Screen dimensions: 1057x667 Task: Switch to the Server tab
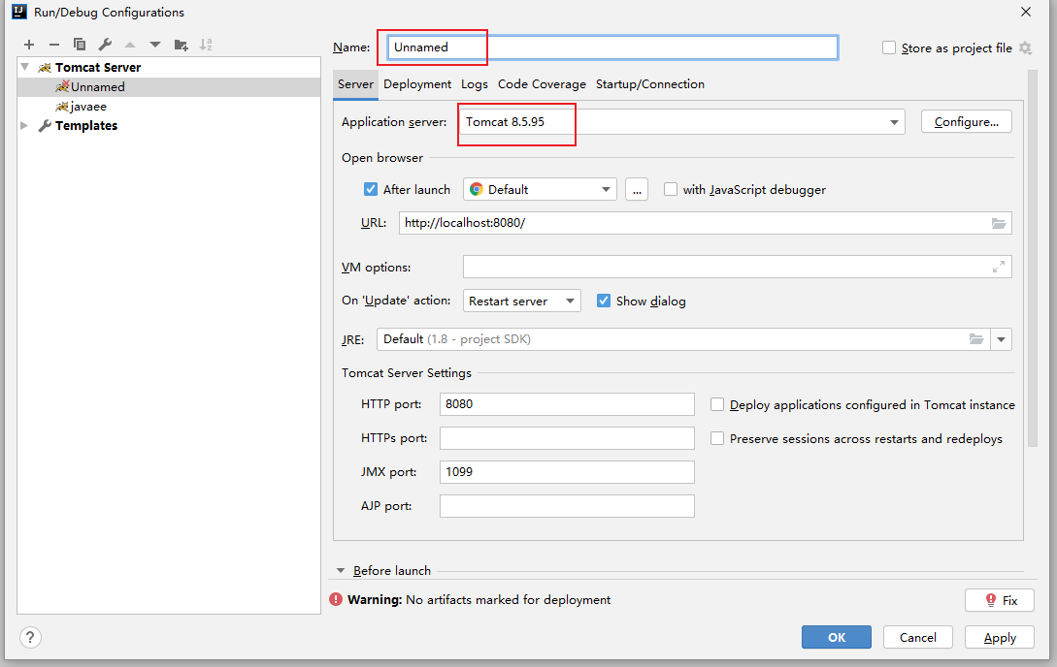pos(355,84)
